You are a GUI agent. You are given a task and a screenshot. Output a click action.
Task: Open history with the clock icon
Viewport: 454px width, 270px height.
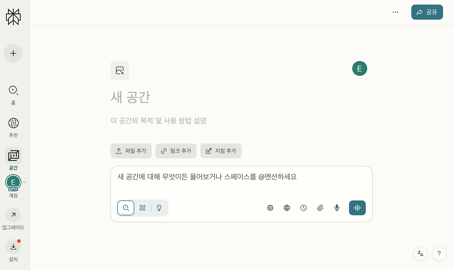pos(303,208)
